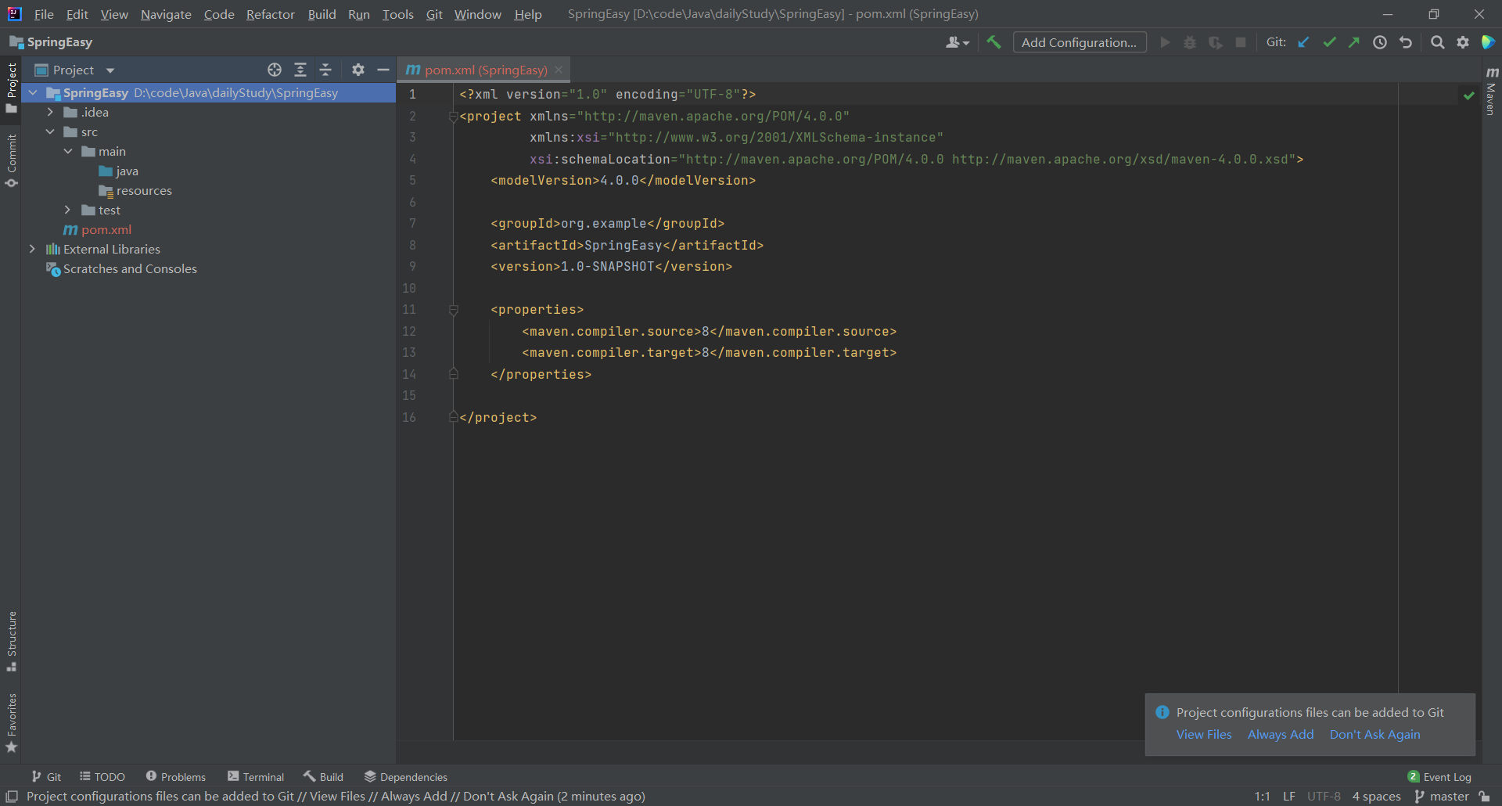The height and width of the screenshot is (806, 1502).
Task: Open the Refactor menu
Action: tap(270, 14)
